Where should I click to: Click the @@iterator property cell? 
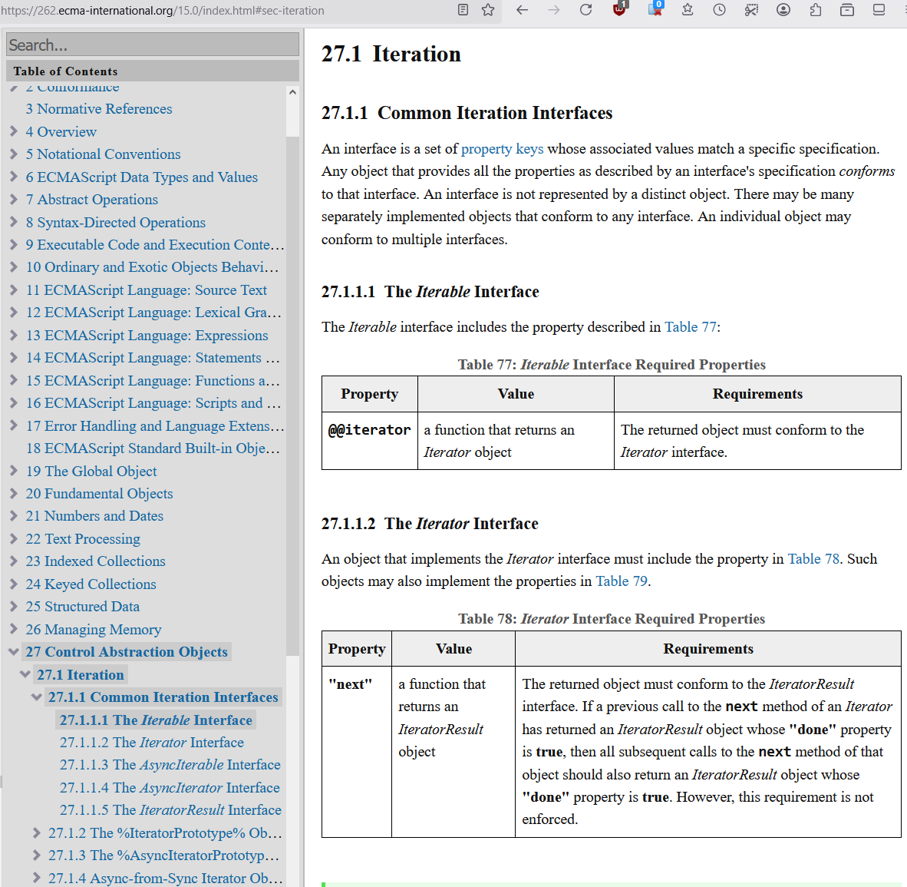click(370, 441)
